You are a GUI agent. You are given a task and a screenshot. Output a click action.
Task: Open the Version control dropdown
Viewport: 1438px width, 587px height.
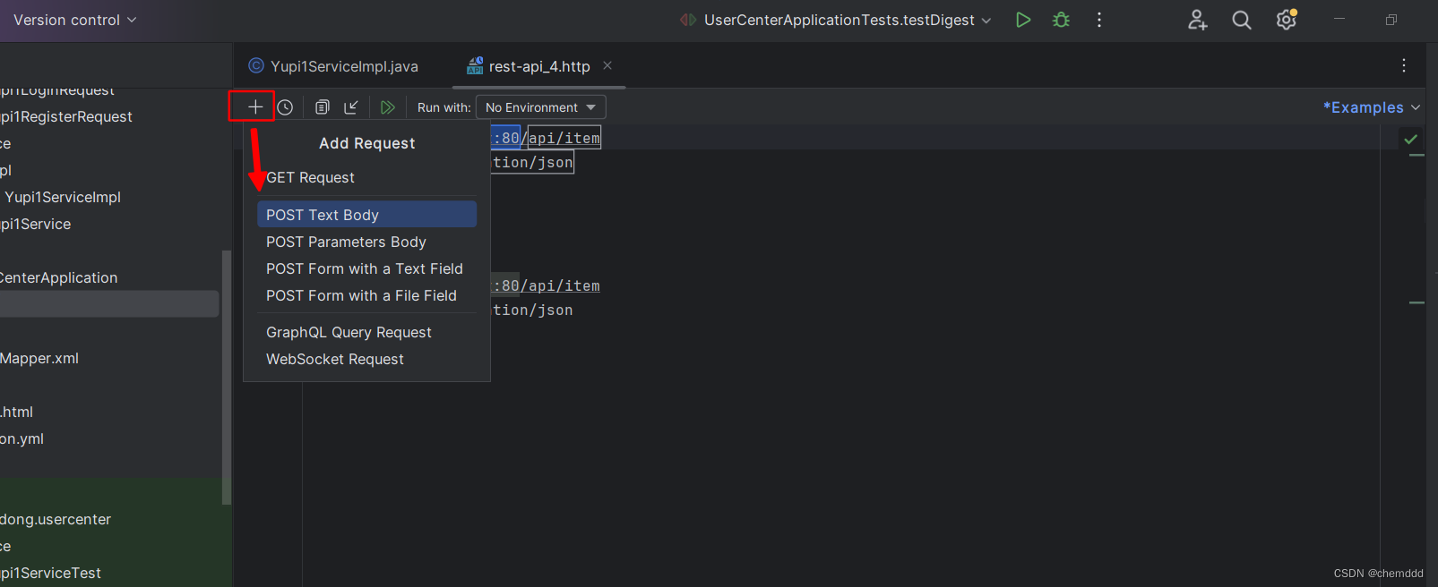(x=75, y=20)
